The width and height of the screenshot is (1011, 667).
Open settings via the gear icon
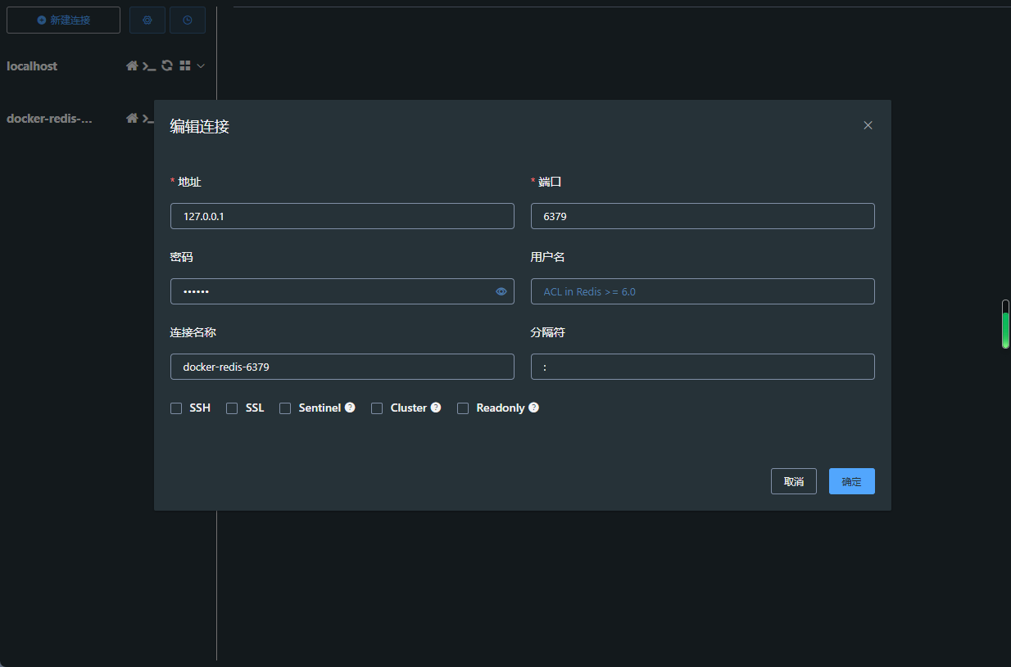tap(147, 20)
